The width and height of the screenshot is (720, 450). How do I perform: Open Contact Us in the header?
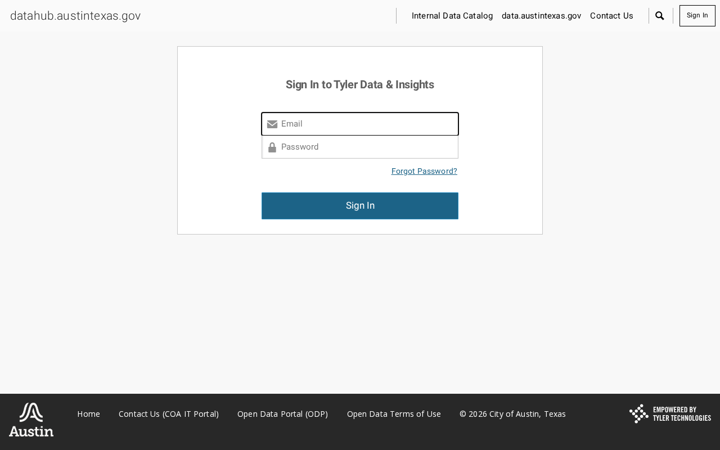(x=611, y=16)
